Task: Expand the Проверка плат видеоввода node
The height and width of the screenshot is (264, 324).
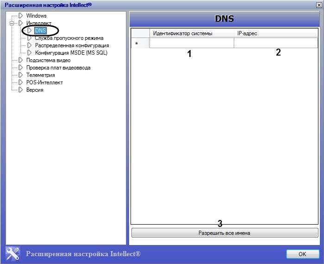Action: (x=58, y=68)
